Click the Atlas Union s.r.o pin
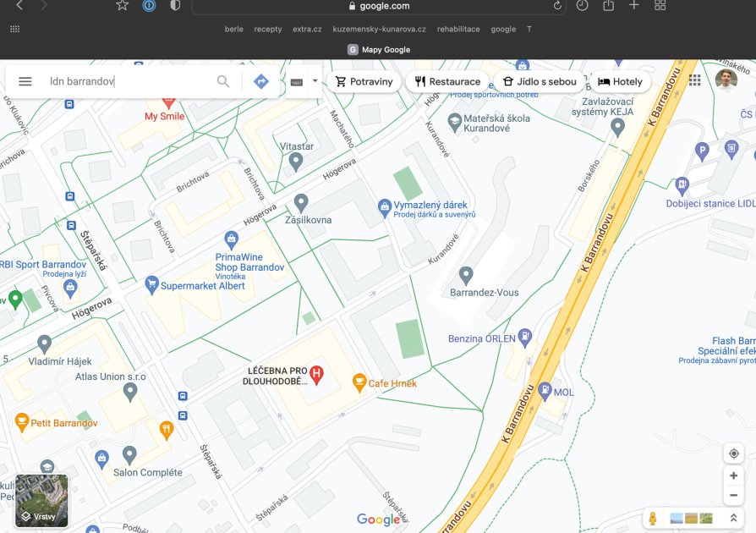 tap(130, 393)
